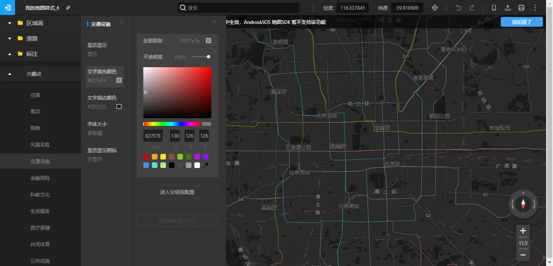Click the Hex value field 827E7E
Screen dimensions: 553x266
click(x=153, y=136)
